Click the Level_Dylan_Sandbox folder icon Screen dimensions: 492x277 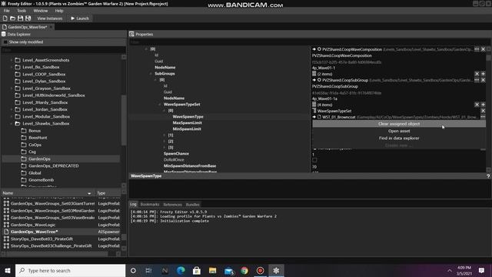coord(18,81)
